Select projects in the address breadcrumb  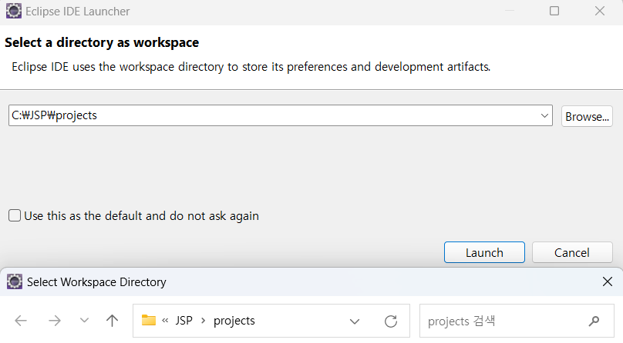click(234, 321)
